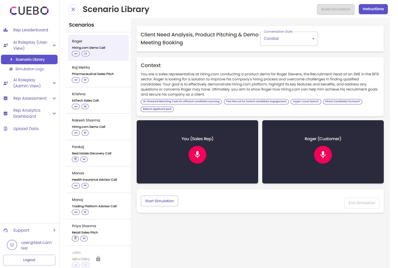Click the Fast Recruit tag
Viewport: 398px width, 268px height.
tap(257, 102)
